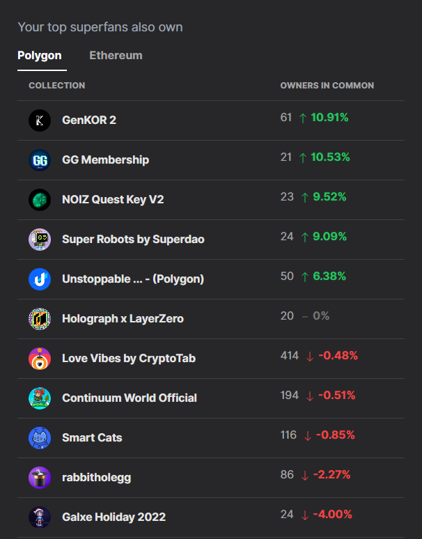422x539 pixels.
Task: Click the Galxe Holiday 2022 icon
Action: click(x=40, y=517)
